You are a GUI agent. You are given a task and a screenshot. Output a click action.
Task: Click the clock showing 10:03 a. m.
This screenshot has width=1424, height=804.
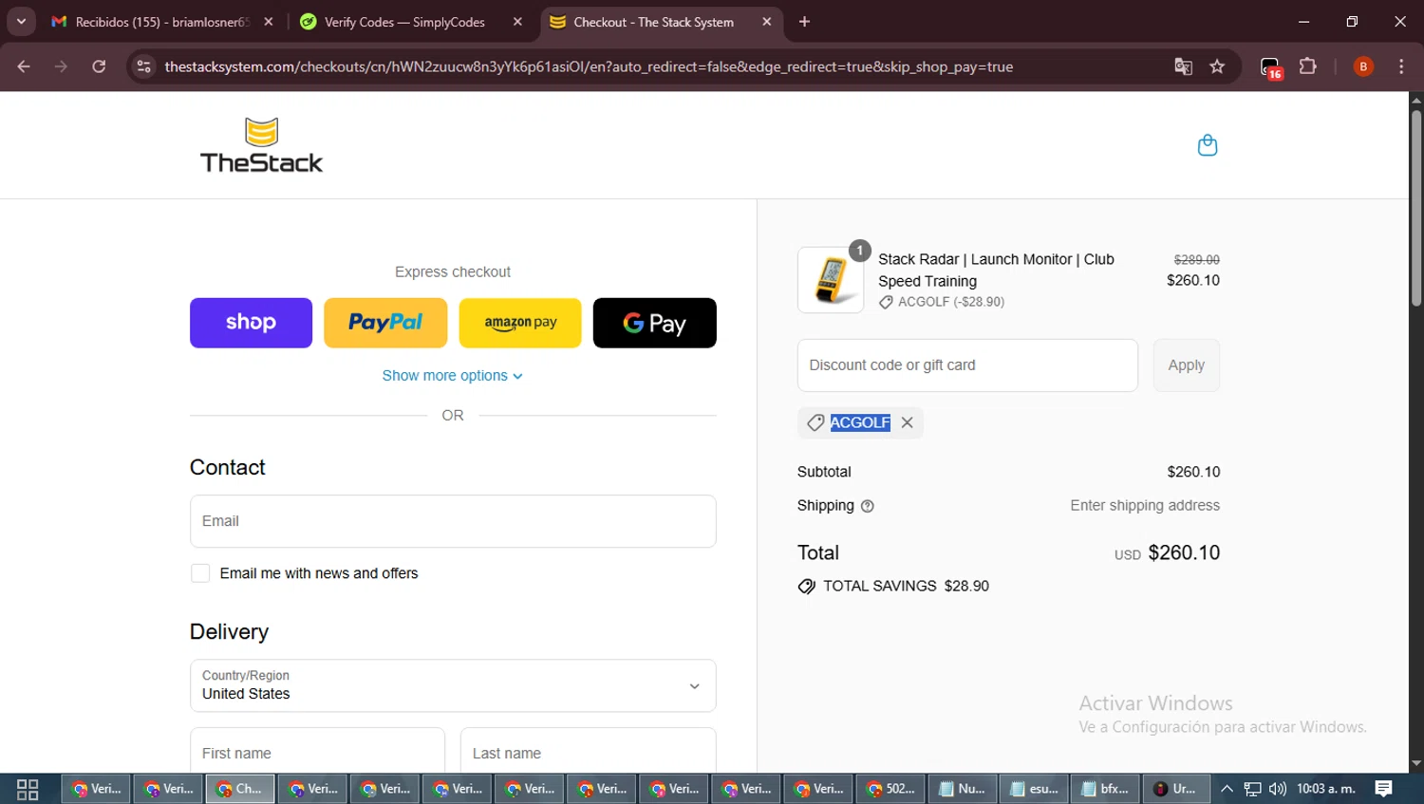[x=1326, y=789]
